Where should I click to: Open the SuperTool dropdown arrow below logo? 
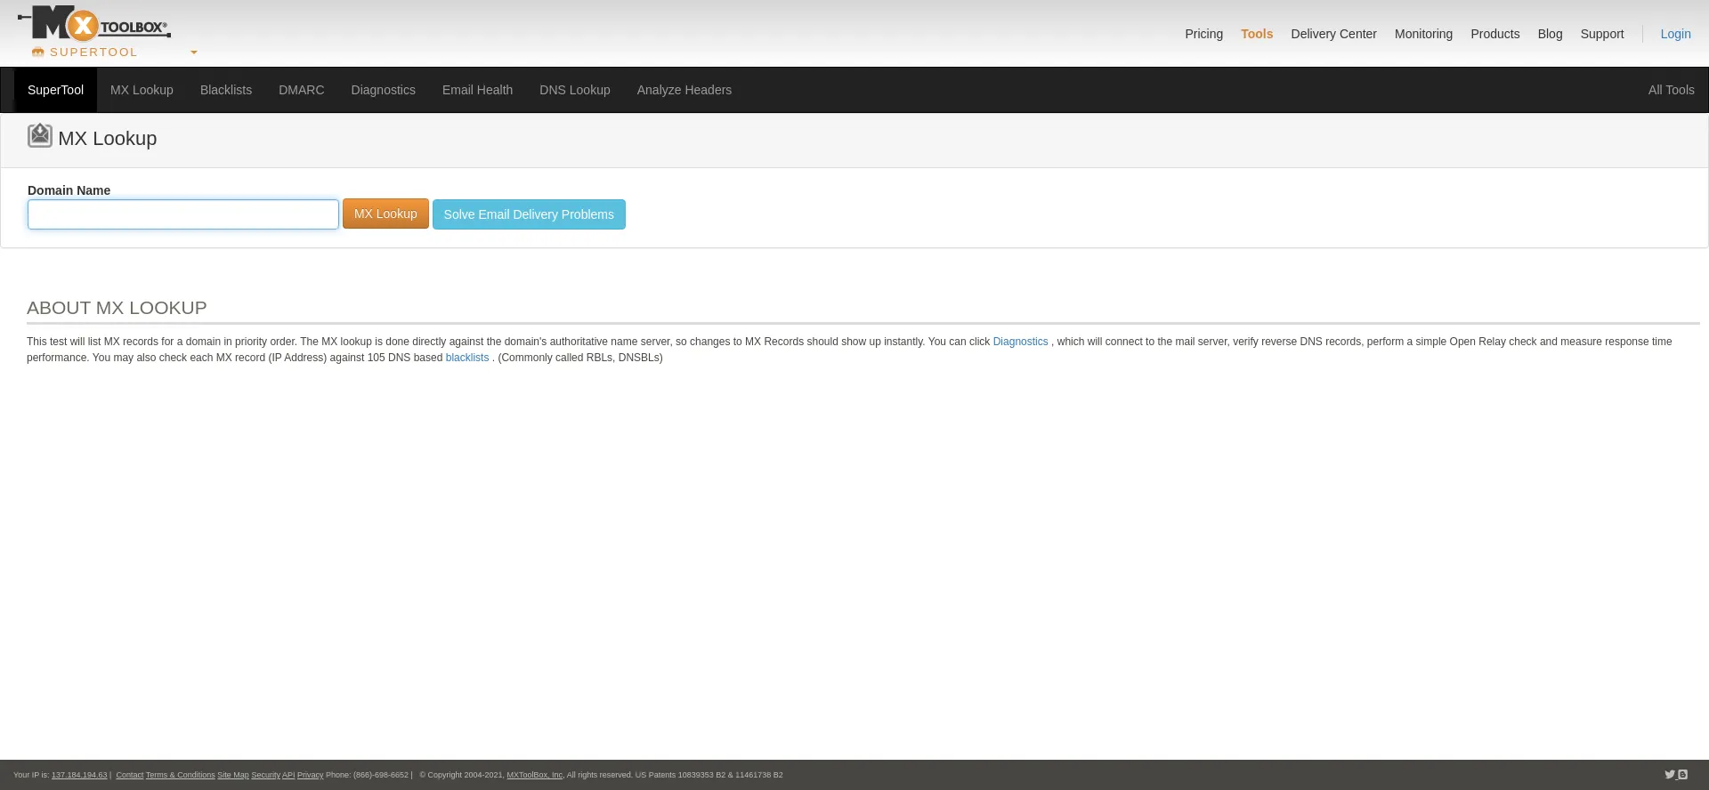tap(194, 52)
